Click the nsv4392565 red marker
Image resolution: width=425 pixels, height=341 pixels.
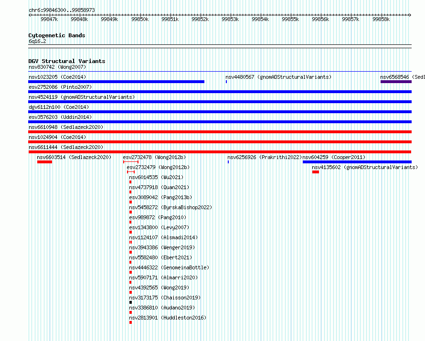click(131, 292)
